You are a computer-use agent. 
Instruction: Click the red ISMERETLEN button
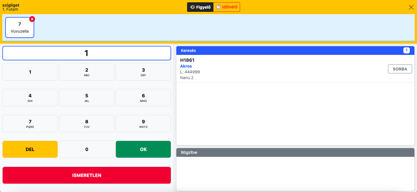click(87, 175)
